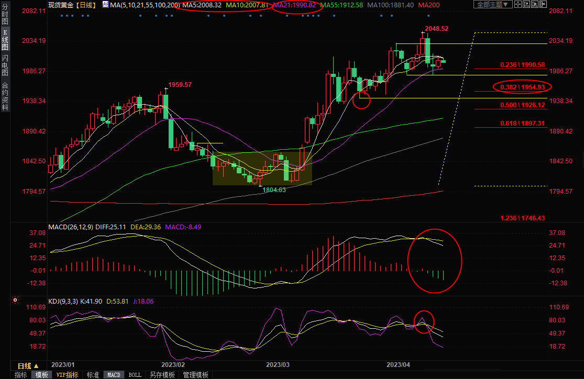
Task: Click 另存模板 to save template
Action: [x=162, y=375]
